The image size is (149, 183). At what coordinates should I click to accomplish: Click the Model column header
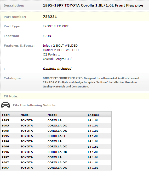52,115
